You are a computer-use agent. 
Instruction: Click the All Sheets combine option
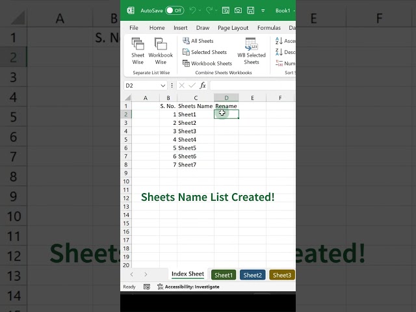coord(198,41)
